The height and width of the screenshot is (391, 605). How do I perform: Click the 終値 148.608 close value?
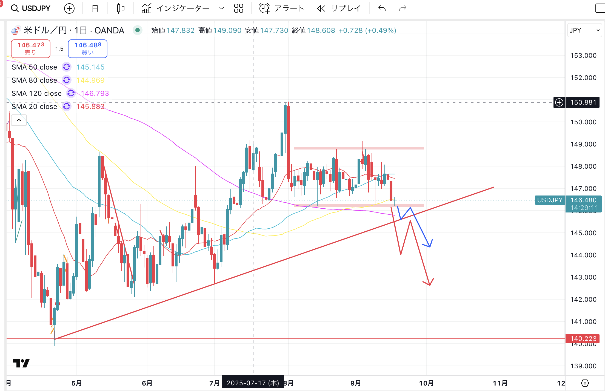pyautogui.click(x=313, y=30)
